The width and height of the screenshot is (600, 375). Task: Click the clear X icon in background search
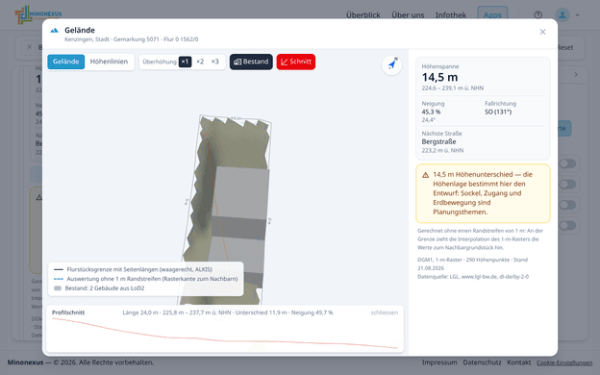pyautogui.click(x=30, y=47)
